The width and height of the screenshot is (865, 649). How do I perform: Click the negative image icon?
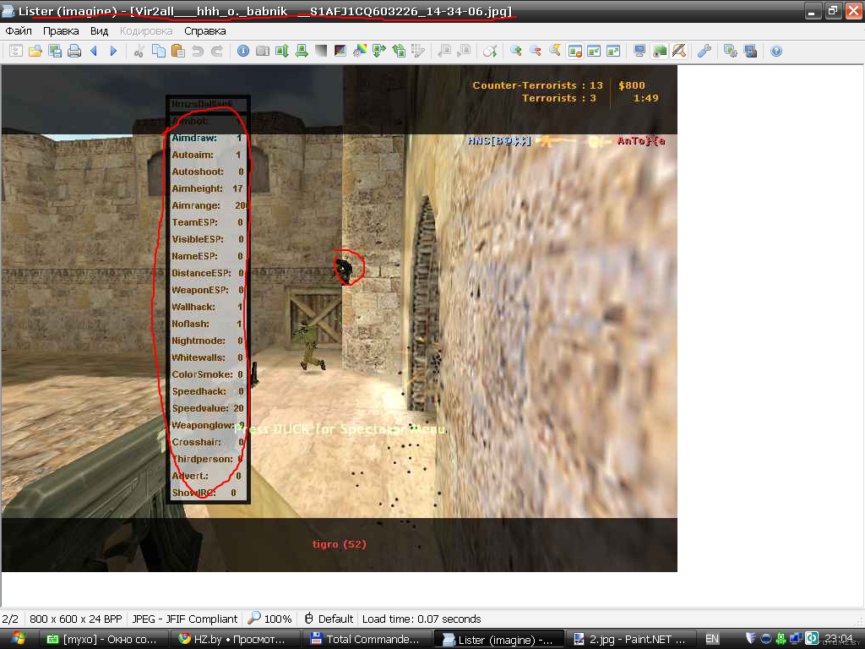[340, 52]
